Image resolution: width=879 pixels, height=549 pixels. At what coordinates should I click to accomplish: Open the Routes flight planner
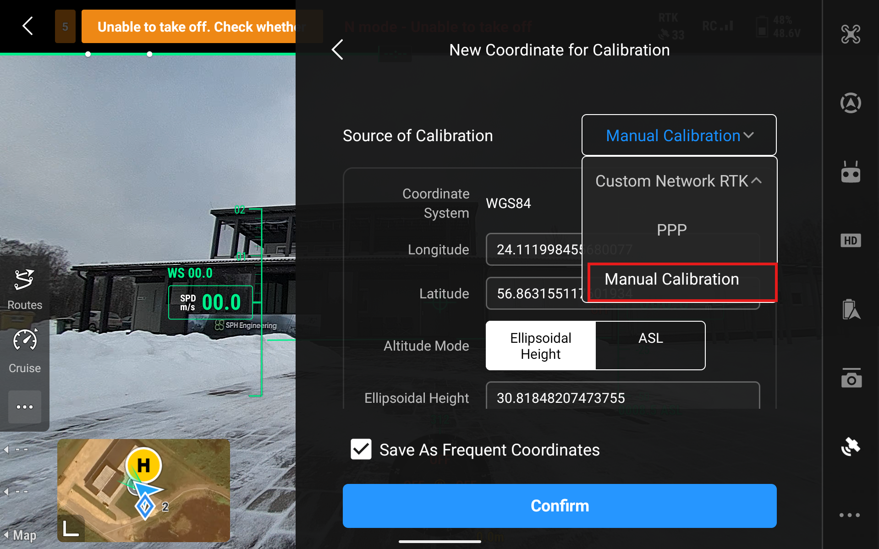click(25, 289)
